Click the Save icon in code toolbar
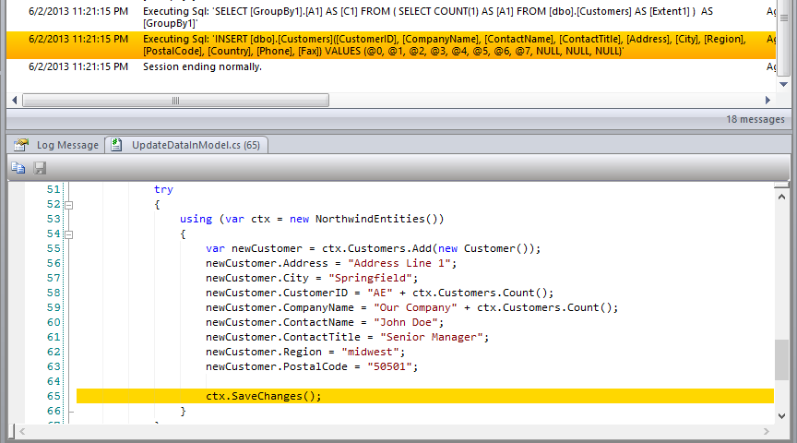797x443 pixels. click(x=40, y=167)
